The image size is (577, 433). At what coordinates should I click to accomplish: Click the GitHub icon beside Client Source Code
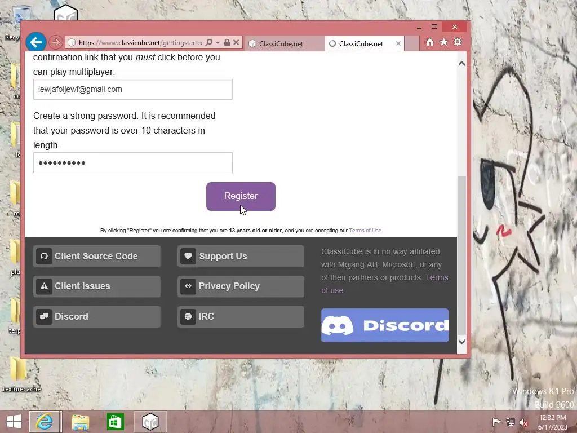click(x=44, y=256)
